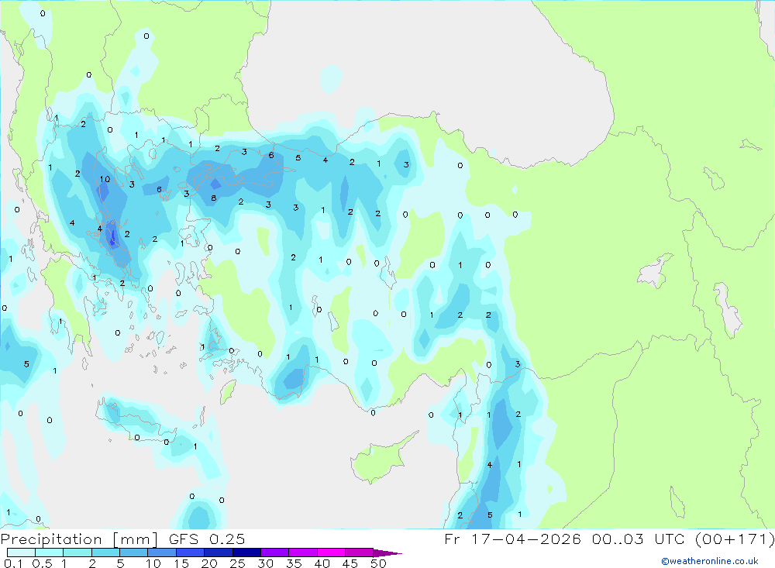775x568 pixels.
Task: Click the legend label '45'
Action: 350,563
